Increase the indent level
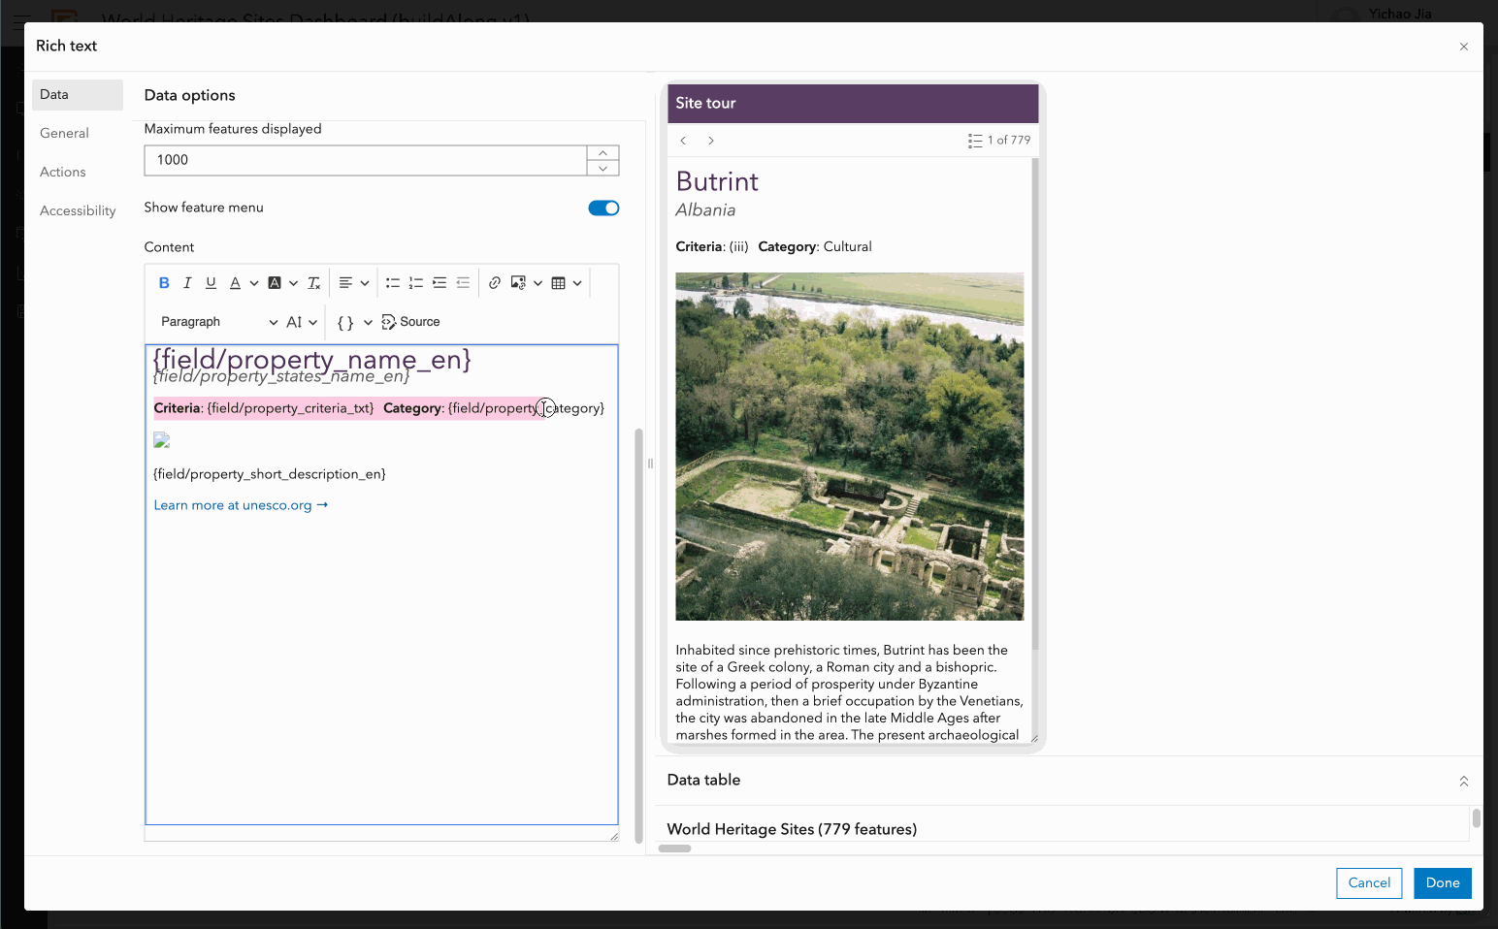 (x=440, y=283)
